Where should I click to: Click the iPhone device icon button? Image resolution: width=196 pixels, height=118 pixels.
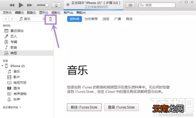point(51,19)
